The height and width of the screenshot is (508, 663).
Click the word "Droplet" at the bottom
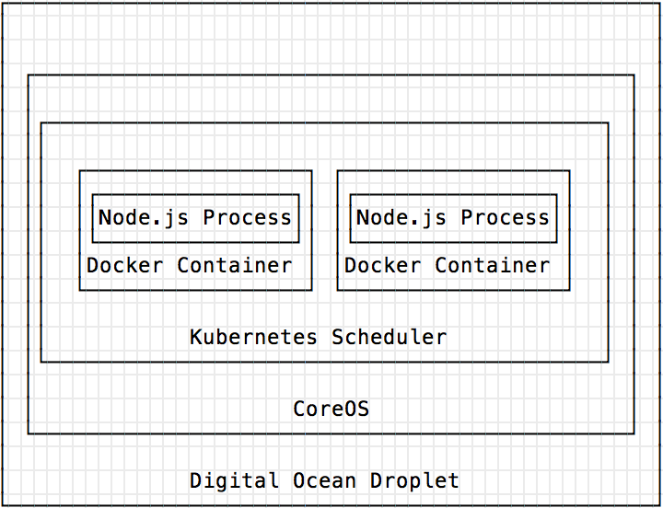coord(414,480)
